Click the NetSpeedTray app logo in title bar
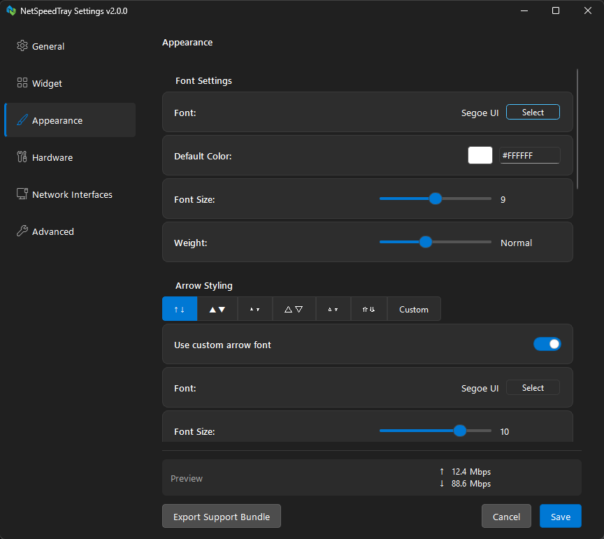This screenshot has height=539, width=604. (11, 10)
